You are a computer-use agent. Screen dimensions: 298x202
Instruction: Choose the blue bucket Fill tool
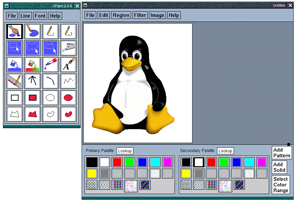(15, 65)
